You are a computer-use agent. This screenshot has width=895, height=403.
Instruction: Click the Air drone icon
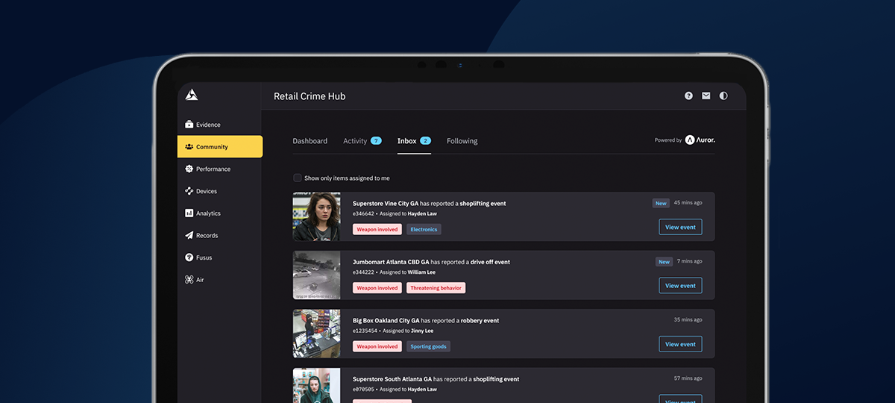pyautogui.click(x=189, y=280)
